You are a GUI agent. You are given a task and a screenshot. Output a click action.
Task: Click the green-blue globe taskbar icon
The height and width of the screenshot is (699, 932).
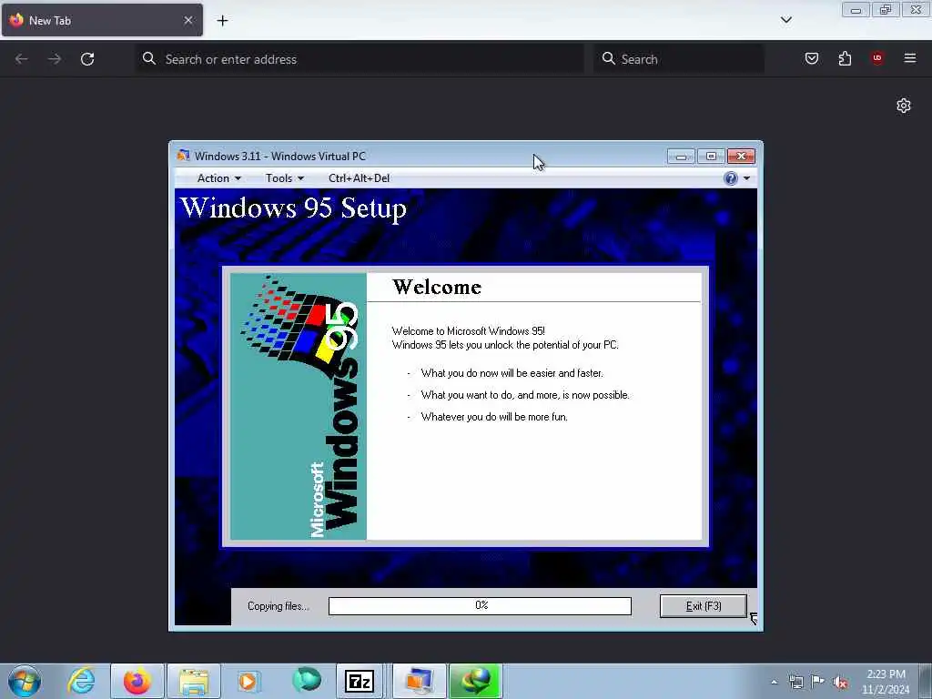coord(306,680)
